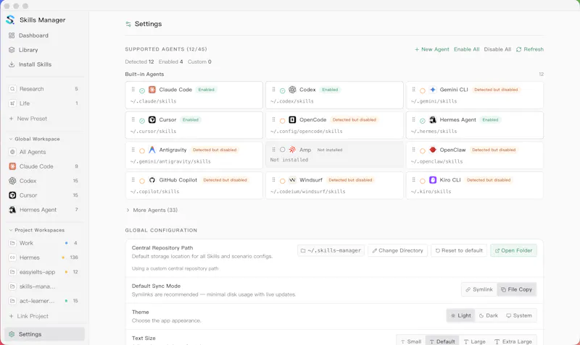Click Change Directory button
Screen dimensions: 580x345
tap(397, 250)
